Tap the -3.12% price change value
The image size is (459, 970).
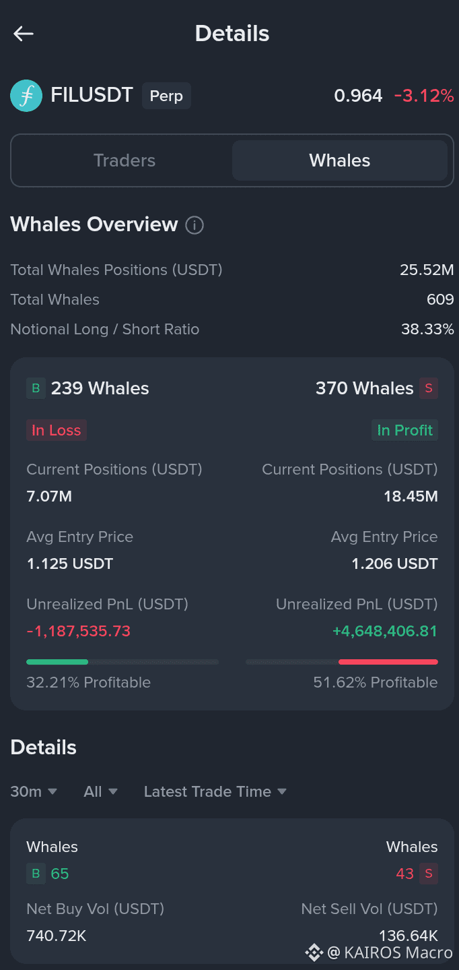pos(424,96)
